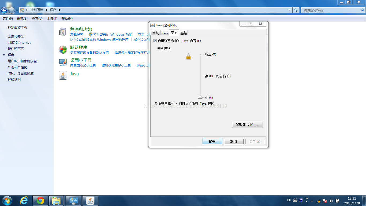The height and width of the screenshot is (206, 366).
Task: Expand the arrow after 程序 in the breadcrumb
Action: click(59, 10)
